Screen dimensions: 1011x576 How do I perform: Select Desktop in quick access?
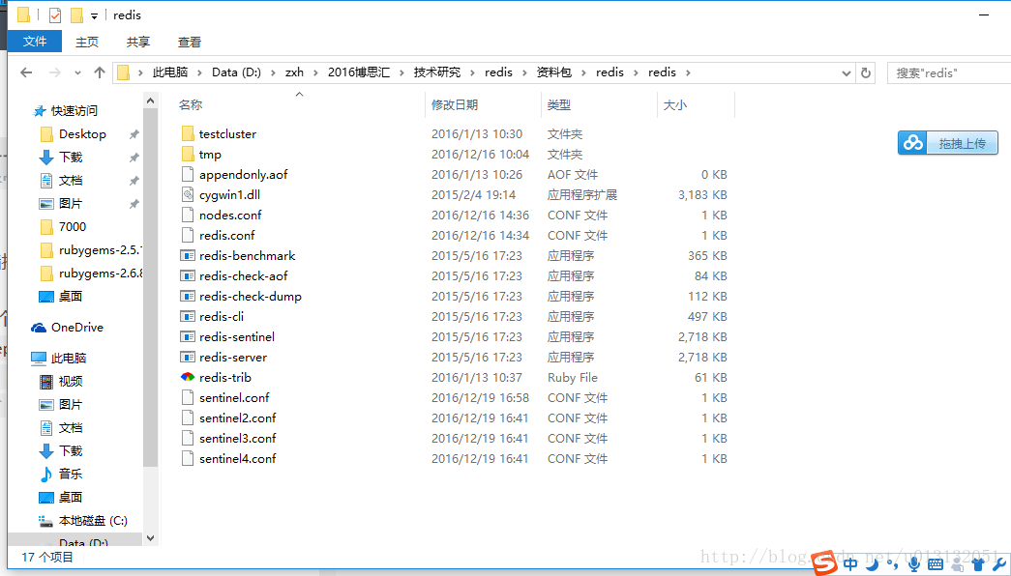[x=82, y=134]
